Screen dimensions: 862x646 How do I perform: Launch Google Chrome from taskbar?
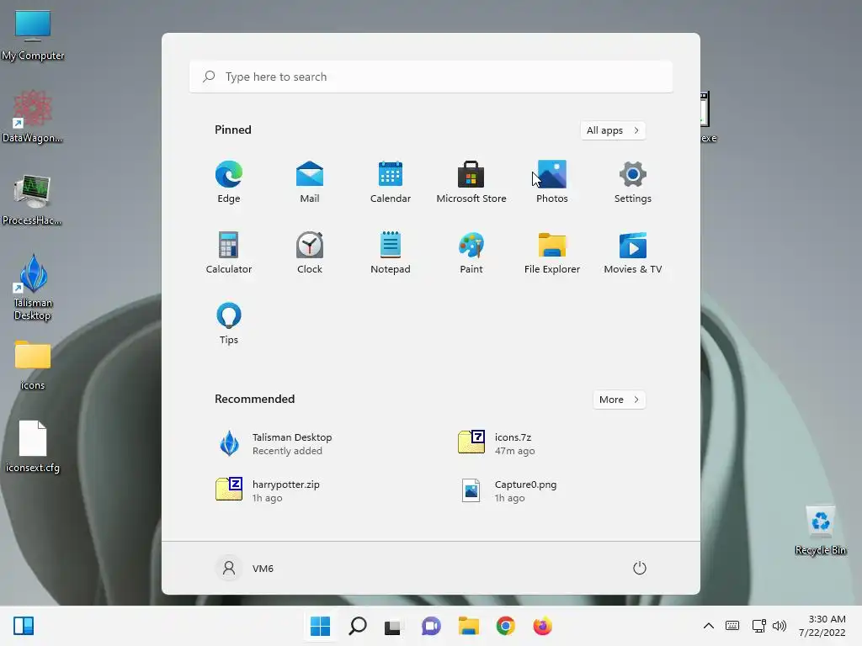pyautogui.click(x=505, y=626)
